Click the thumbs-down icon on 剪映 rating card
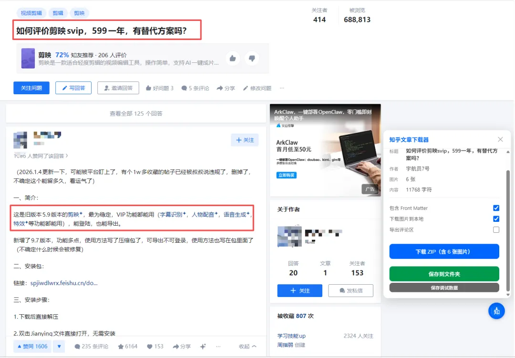The height and width of the screenshot is (358, 515). (x=252, y=59)
